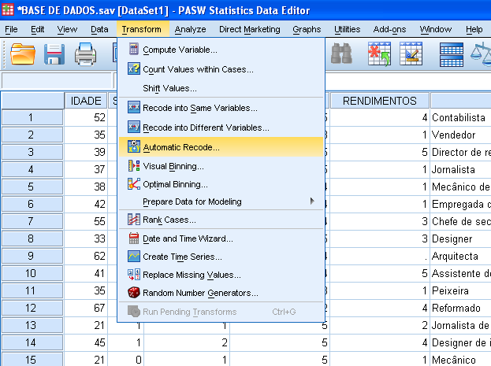
Task: Choose Optimal Binning... menu entry
Action: coord(221,184)
